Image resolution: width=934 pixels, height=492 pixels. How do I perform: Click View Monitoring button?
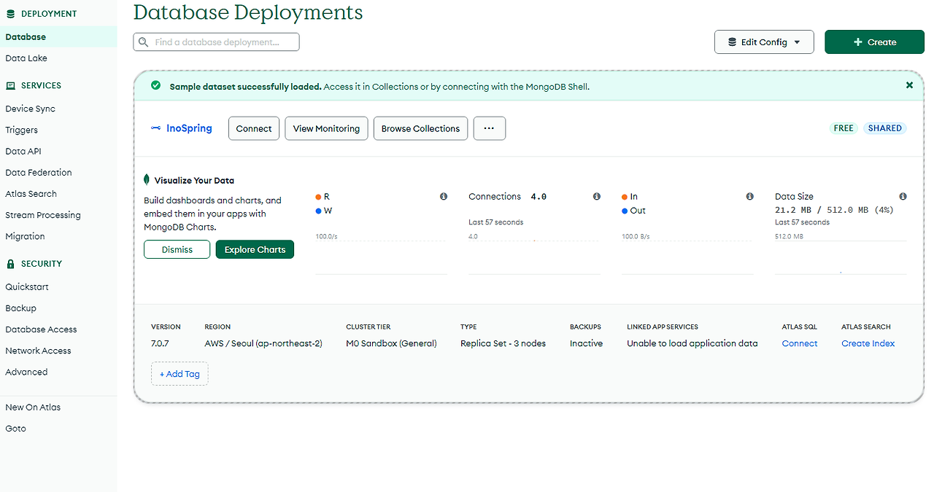pyautogui.click(x=326, y=128)
